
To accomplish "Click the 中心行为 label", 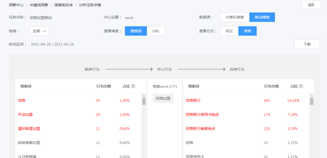I will coord(164,69).
